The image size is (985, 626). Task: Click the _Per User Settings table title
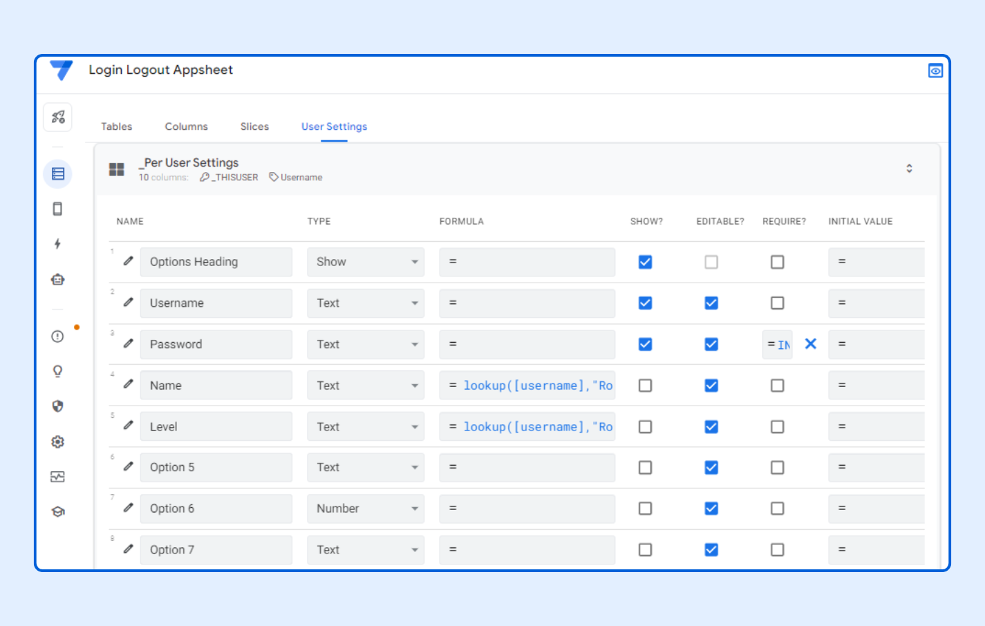[x=189, y=162]
